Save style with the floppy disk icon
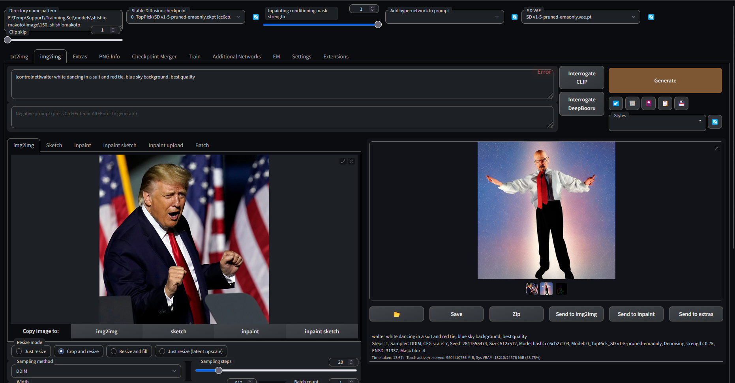Viewport: 735px width, 383px height. [681, 103]
